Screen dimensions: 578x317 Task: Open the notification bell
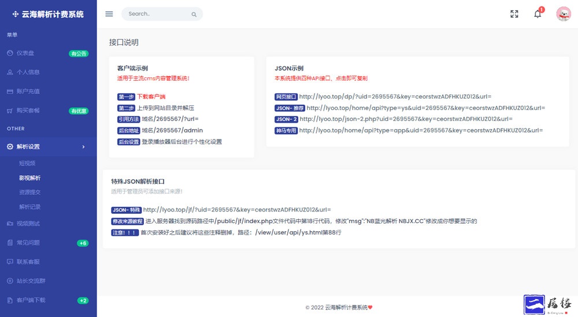click(x=538, y=14)
